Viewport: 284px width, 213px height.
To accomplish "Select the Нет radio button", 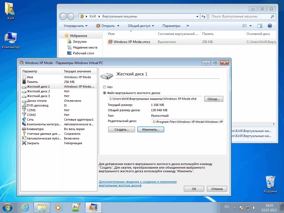I will pos(105,87).
